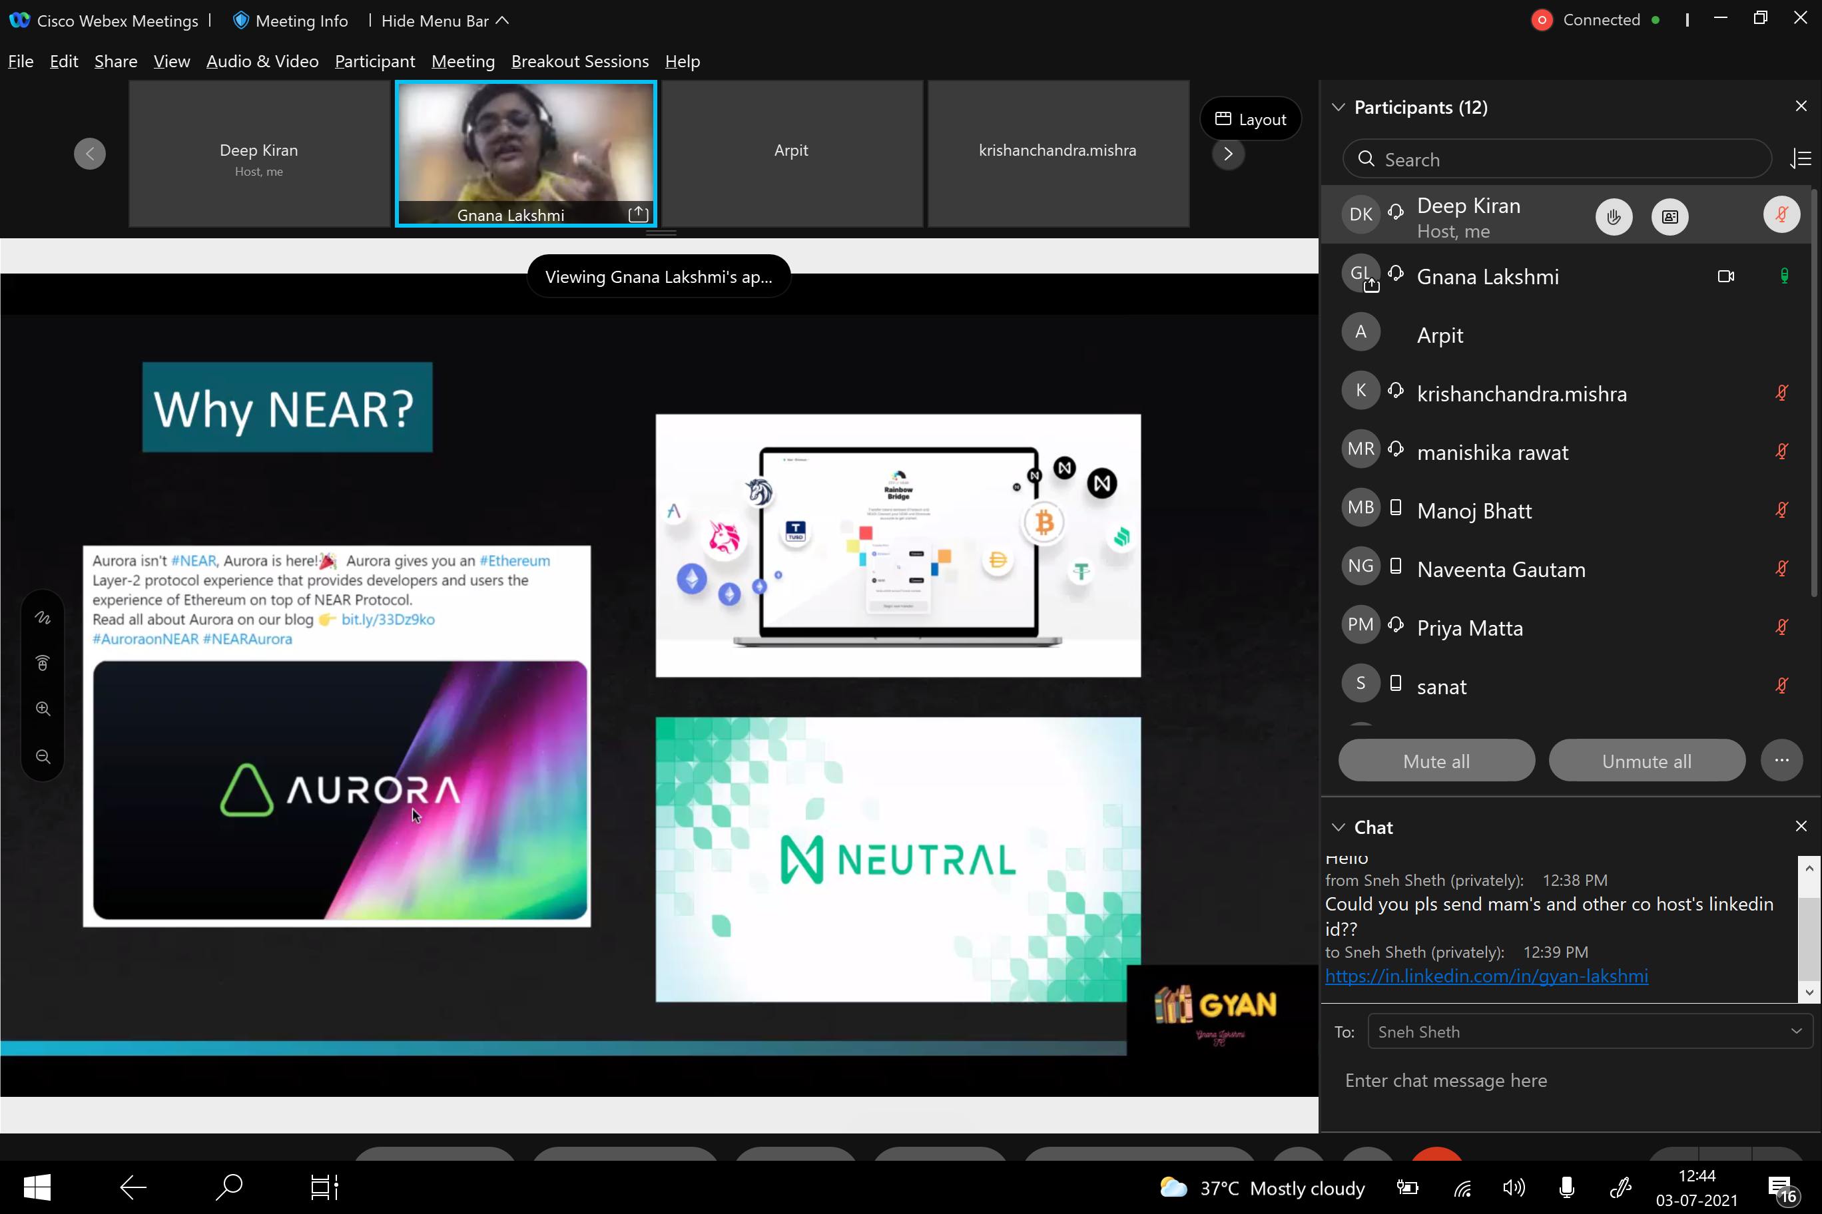Collapse the Chat panel chevron

(x=1338, y=827)
